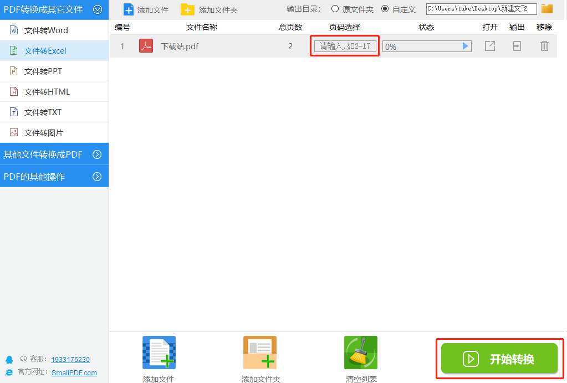
Task: Choose 文件转PPT in the sidebar
Action: [x=54, y=71]
